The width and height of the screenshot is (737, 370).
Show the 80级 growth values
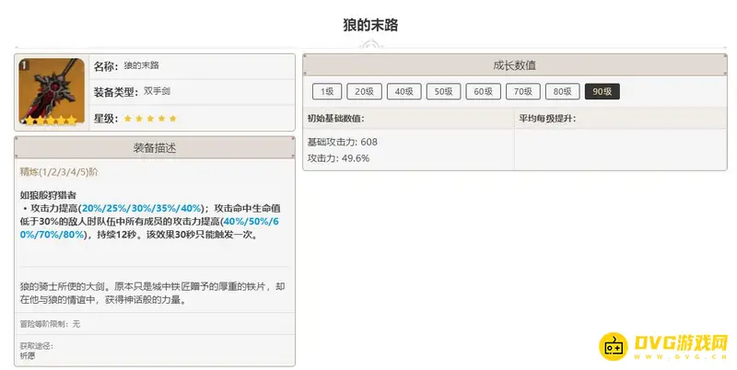[560, 91]
